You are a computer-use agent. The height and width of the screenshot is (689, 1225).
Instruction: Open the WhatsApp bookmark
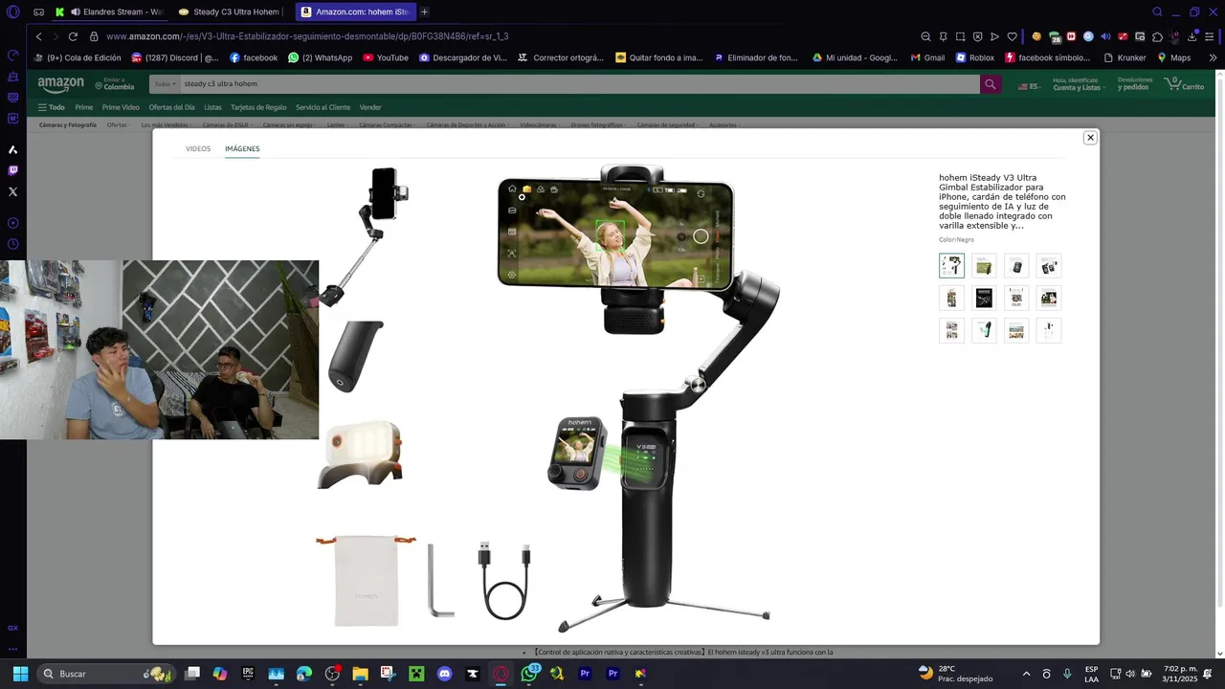[320, 57]
